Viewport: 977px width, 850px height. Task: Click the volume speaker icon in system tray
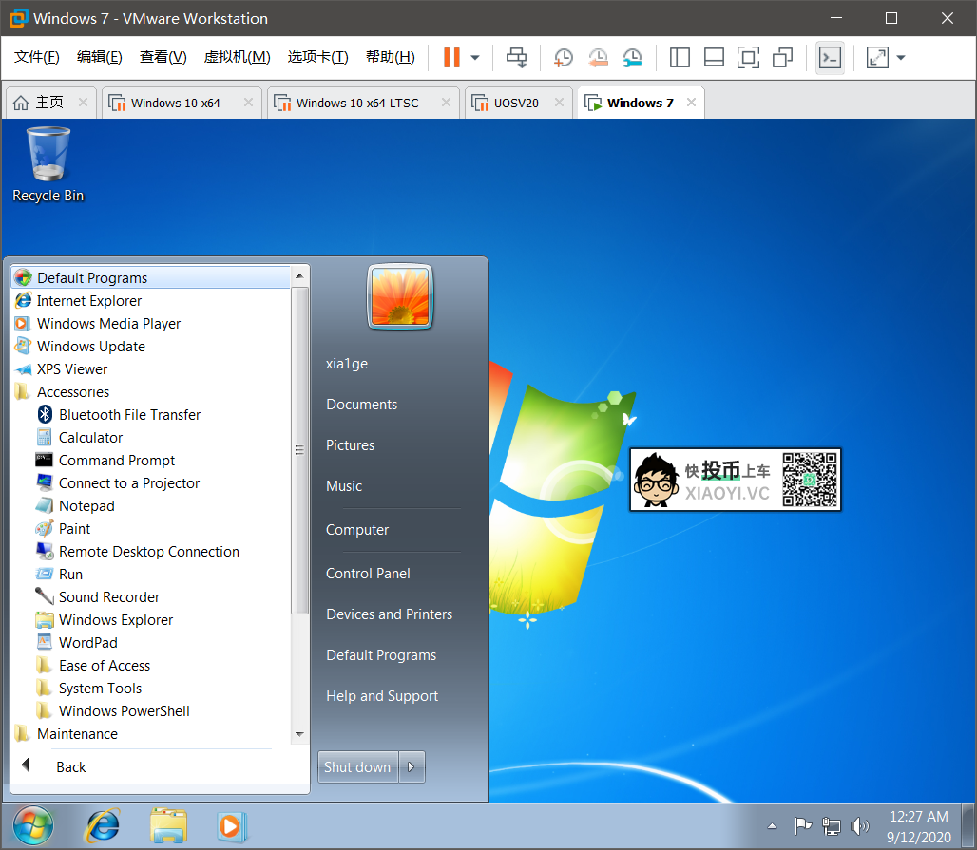(860, 825)
